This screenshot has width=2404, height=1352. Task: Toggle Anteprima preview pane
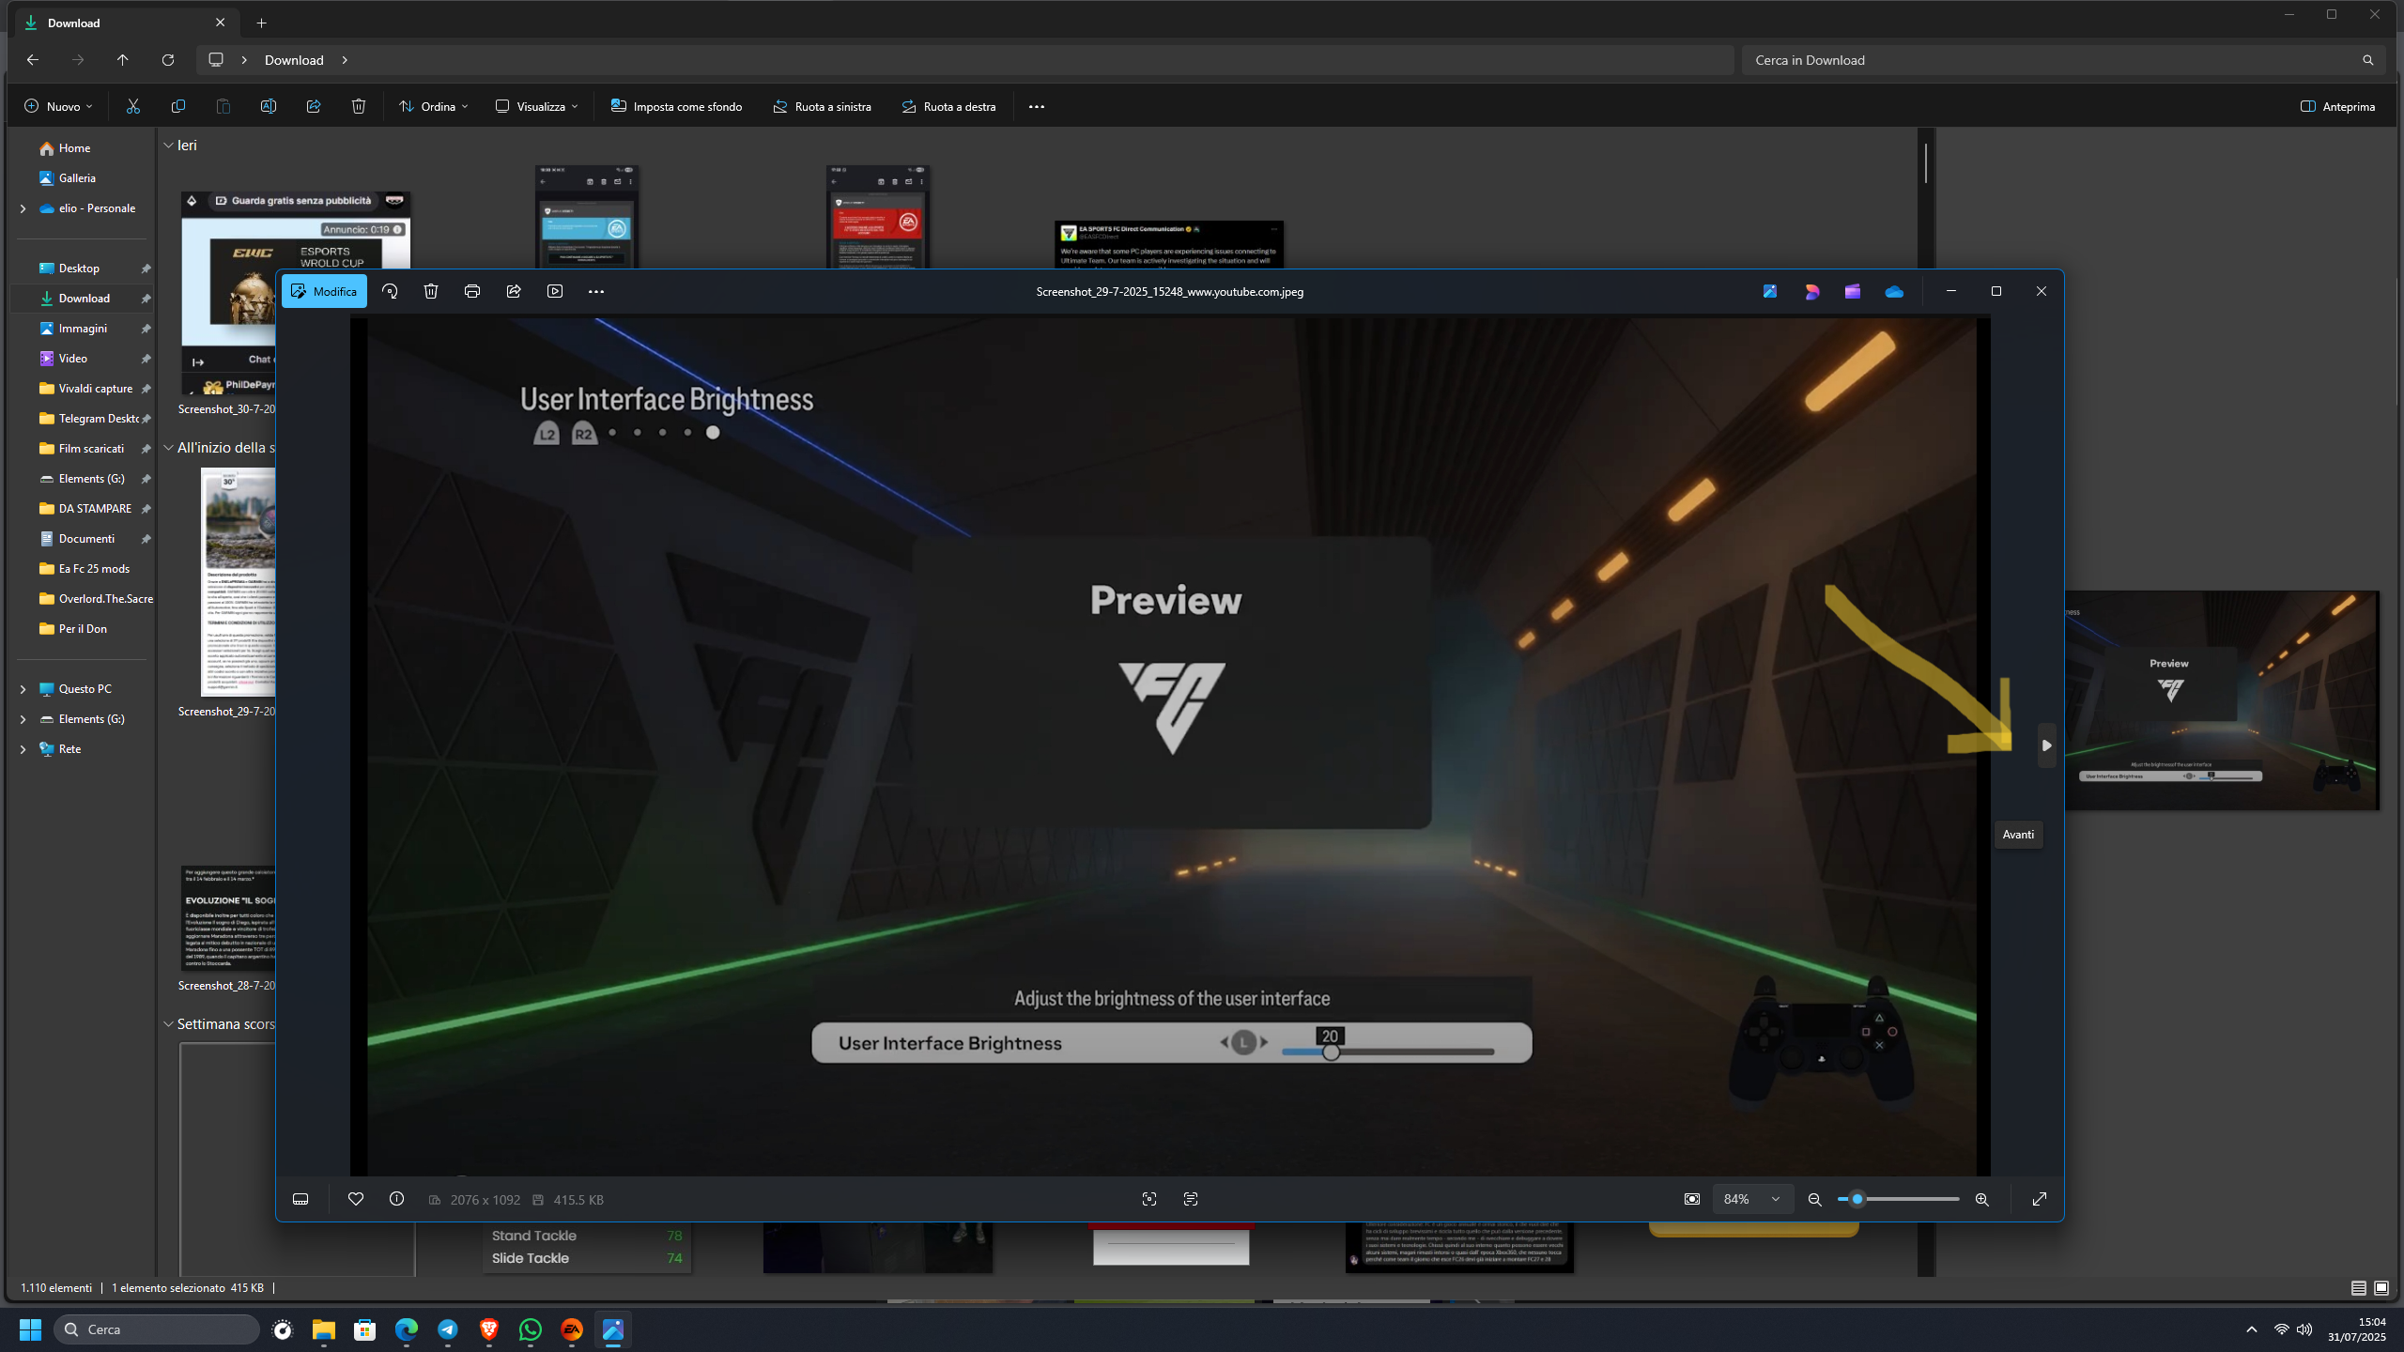2338,106
